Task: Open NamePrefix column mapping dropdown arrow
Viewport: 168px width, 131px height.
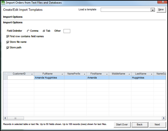Action: coord(84,74)
